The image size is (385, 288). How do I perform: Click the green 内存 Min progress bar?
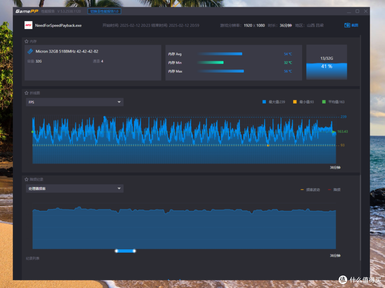[x=210, y=63]
